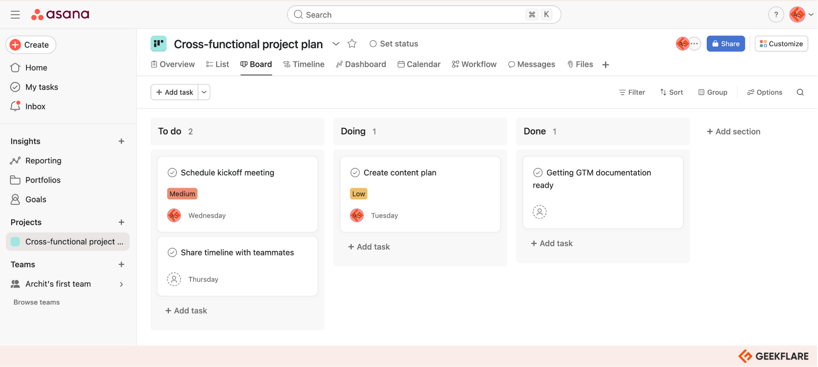Screen dimensions: 818x367
Task: Click the hamburger menu icon
Action: (15, 15)
